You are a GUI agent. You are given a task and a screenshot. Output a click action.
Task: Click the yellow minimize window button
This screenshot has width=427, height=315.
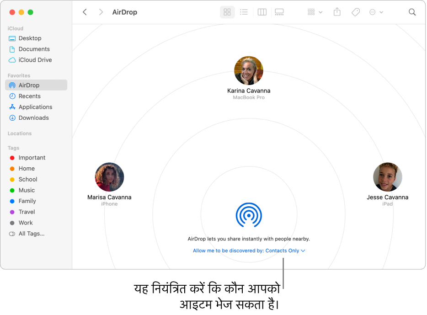(x=21, y=12)
